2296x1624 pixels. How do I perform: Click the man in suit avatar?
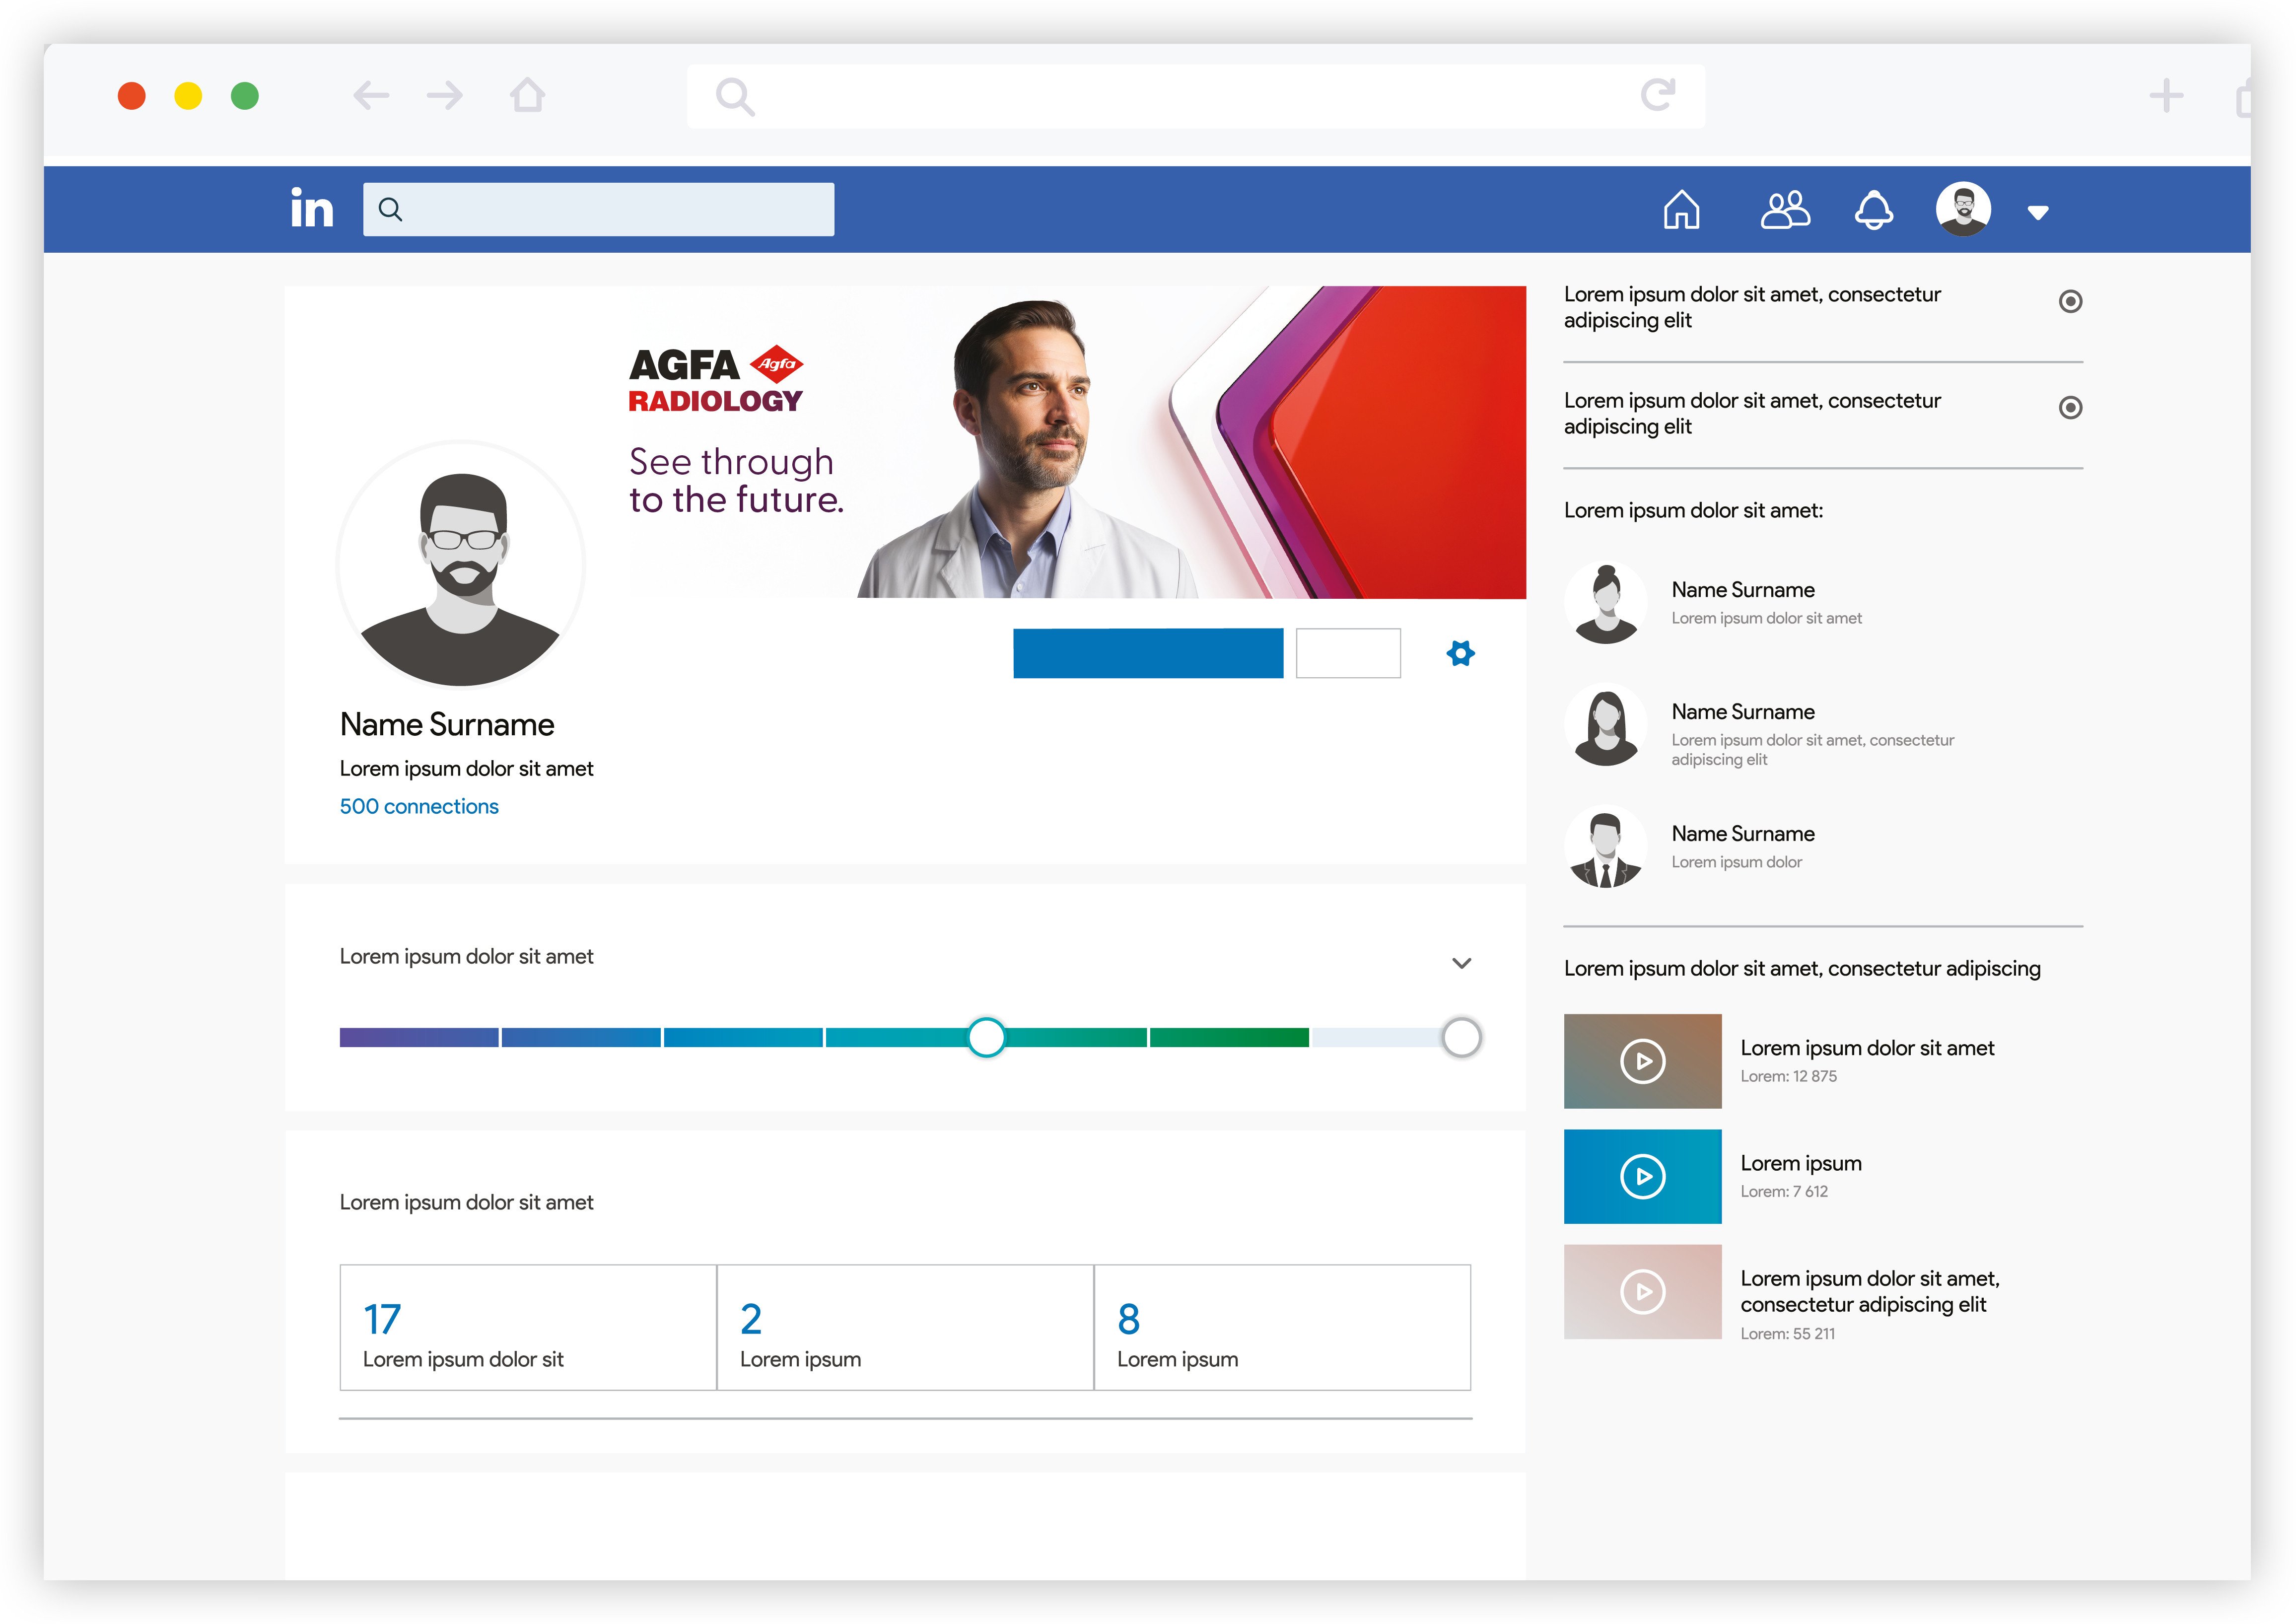click(1606, 846)
